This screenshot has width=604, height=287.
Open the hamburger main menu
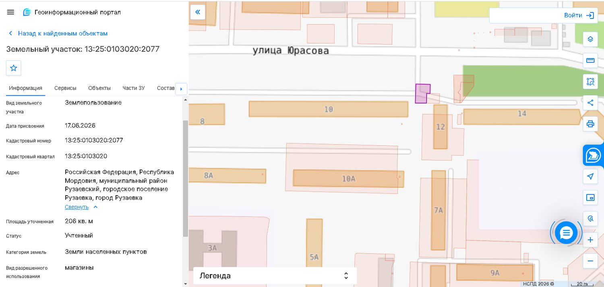tap(11, 12)
